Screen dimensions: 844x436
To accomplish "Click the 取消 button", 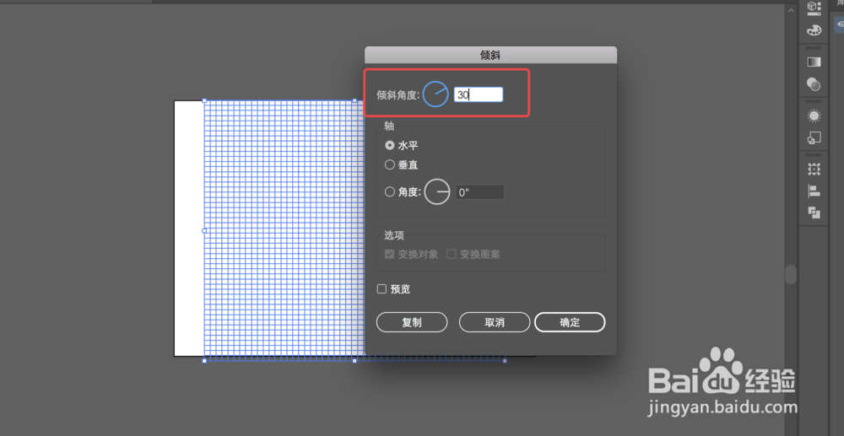I will (x=495, y=322).
